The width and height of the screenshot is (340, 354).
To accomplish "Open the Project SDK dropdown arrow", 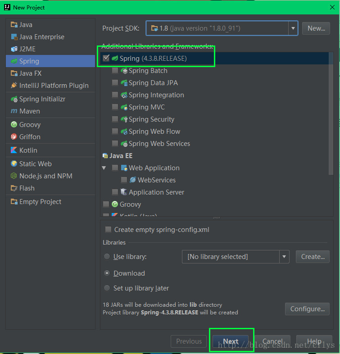I will tap(293, 28).
